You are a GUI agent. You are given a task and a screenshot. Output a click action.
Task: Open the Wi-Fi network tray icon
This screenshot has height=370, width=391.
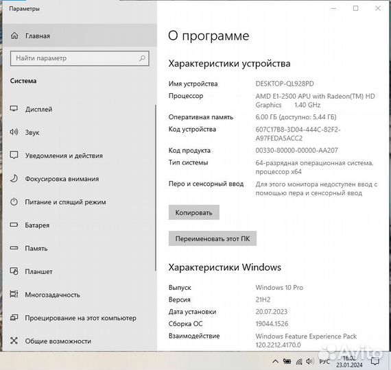tap(299, 361)
